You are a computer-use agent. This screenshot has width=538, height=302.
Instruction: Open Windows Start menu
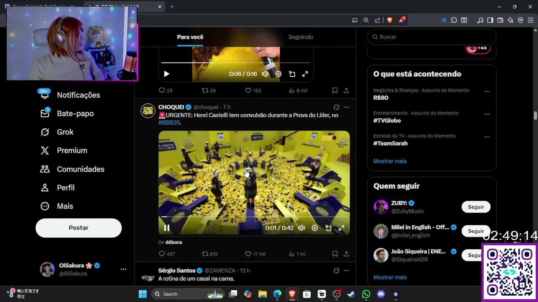click(142, 294)
